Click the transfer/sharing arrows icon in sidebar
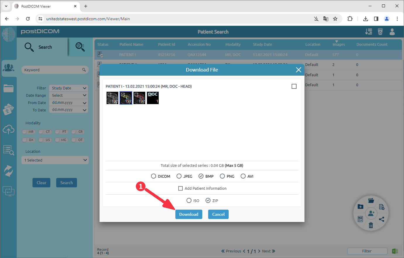Image resolution: width=404 pixels, height=258 pixels. tap(9, 171)
